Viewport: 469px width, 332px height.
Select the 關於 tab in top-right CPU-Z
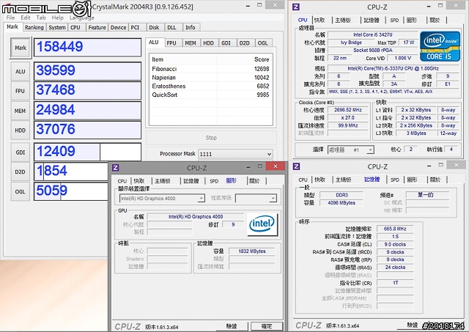tap(435, 20)
